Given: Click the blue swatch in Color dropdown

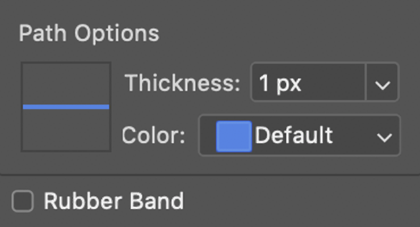Looking at the screenshot, I should click(234, 136).
